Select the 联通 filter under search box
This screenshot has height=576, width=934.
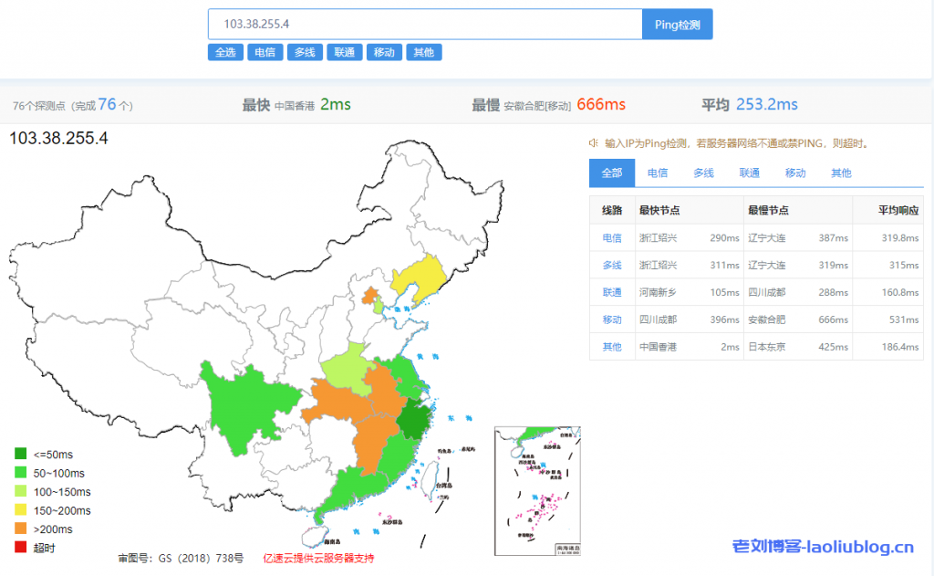click(x=345, y=52)
